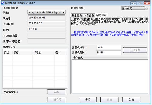Click the 共有摄像机:0 count text
152x105 pixels.
coord(11,92)
